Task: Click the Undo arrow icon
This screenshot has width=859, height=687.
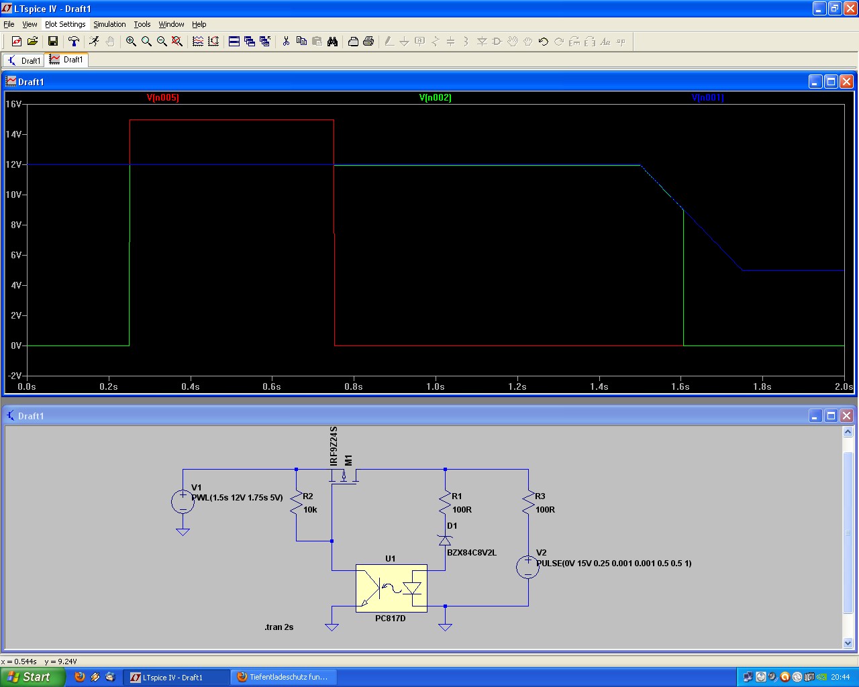Action: tap(544, 42)
